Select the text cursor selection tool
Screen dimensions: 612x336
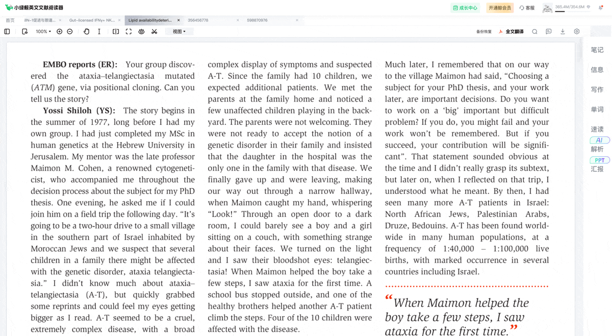99,32
